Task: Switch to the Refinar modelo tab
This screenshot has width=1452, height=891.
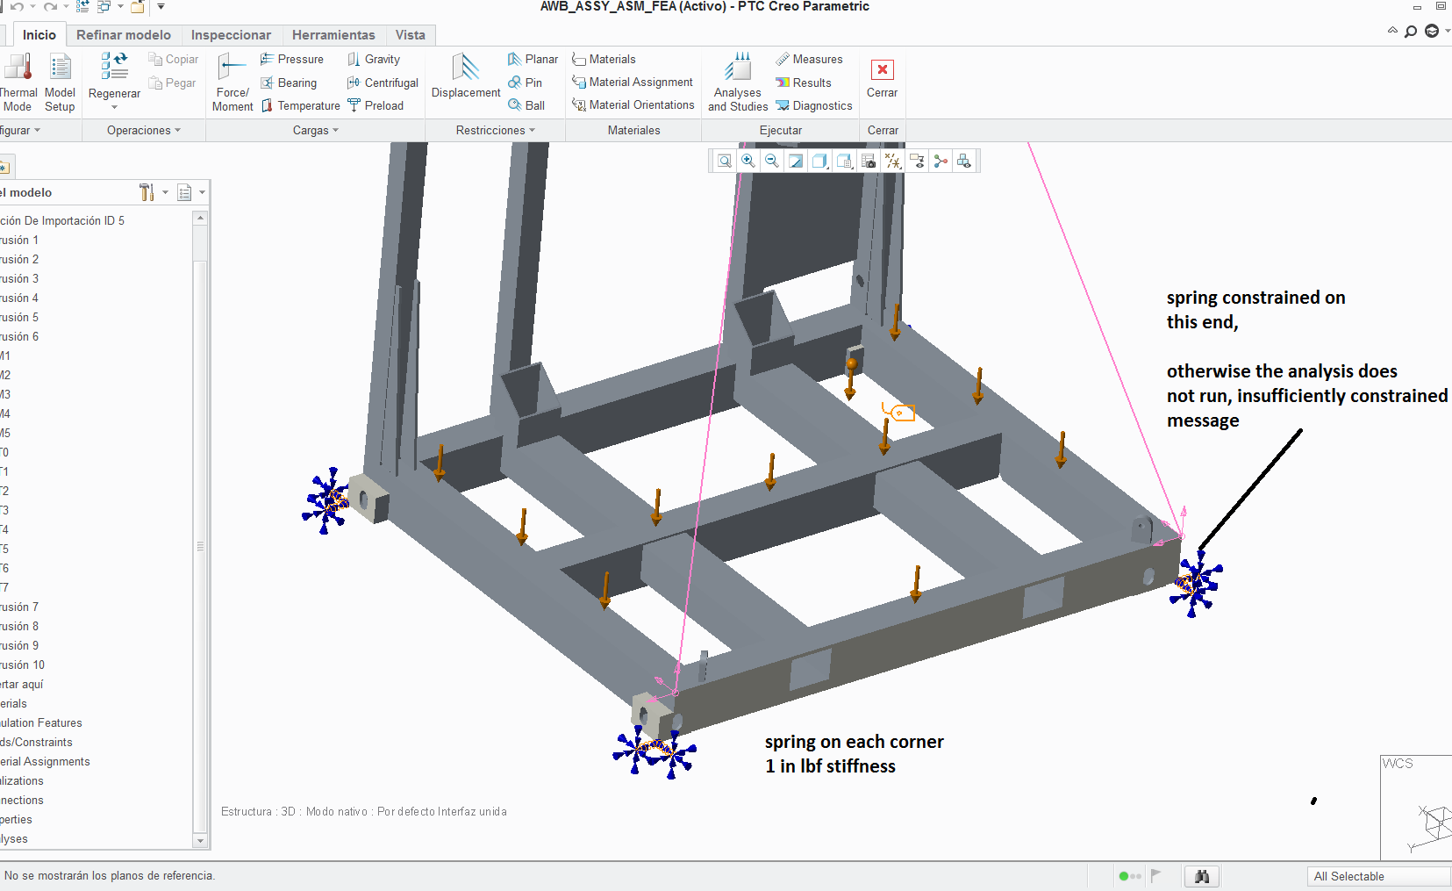Action: tap(124, 35)
